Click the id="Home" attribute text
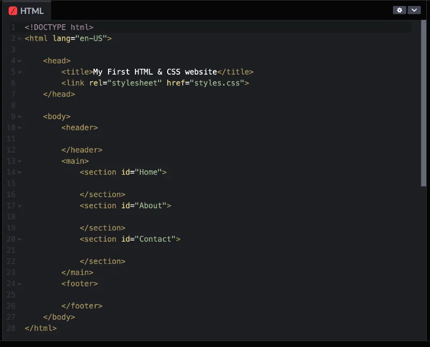The height and width of the screenshot is (347, 430). coord(141,172)
